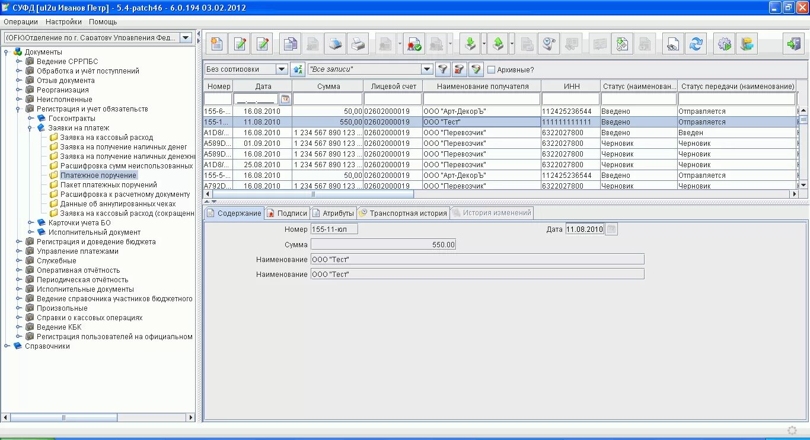
Task: Enable the Архивные? checkbox
Action: point(491,69)
